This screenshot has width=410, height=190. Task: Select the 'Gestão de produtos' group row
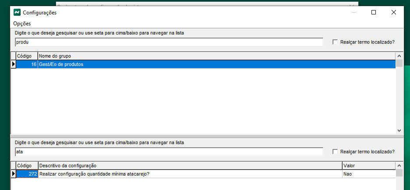click(216, 64)
